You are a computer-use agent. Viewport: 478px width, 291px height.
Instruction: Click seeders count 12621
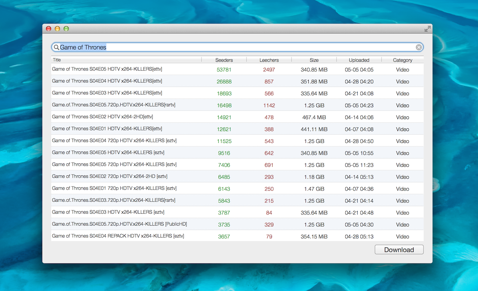point(224,130)
